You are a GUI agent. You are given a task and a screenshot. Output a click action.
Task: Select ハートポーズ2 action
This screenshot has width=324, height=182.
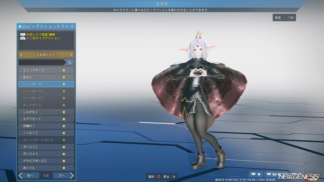[46, 91]
